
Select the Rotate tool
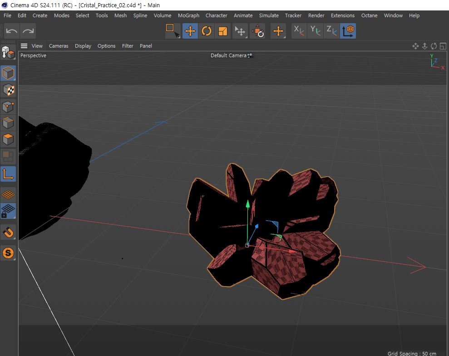pyautogui.click(x=207, y=31)
